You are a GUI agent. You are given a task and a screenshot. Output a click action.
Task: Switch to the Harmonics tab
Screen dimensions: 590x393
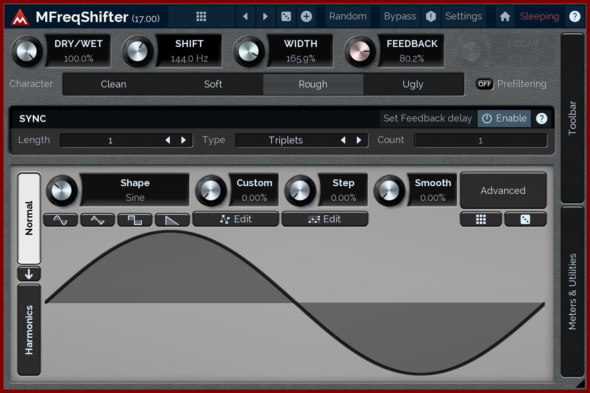[29, 330]
